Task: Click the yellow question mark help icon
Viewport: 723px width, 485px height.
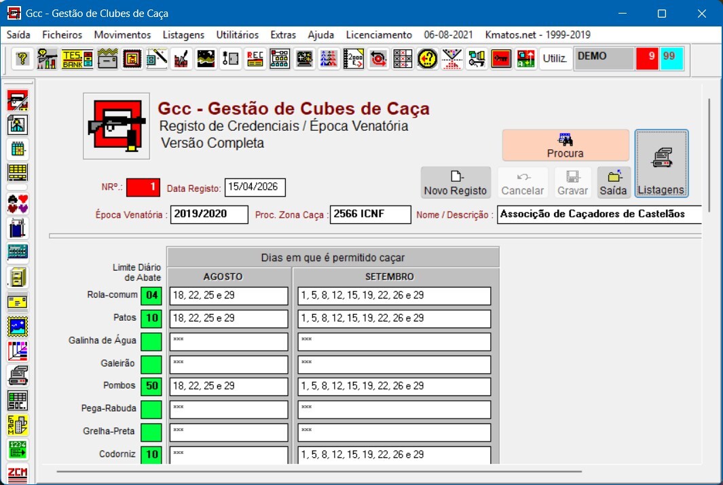Action: tap(22, 59)
